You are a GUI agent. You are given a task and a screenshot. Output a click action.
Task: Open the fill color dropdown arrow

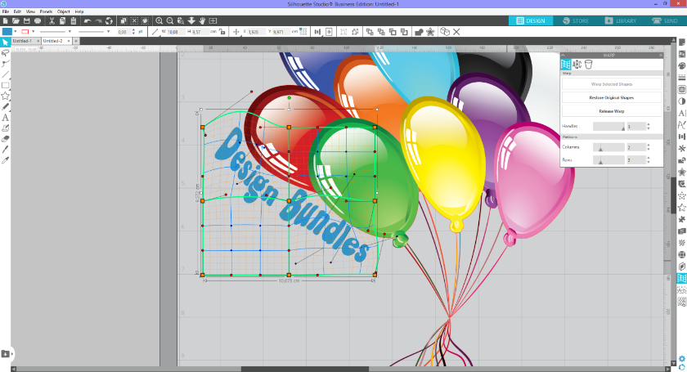coord(16,32)
